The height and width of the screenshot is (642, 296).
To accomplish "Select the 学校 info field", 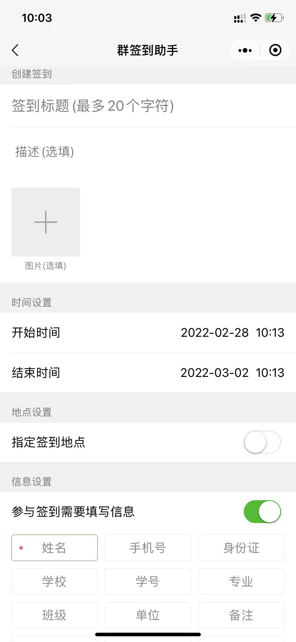I will pyautogui.click(x=54, y=581).
